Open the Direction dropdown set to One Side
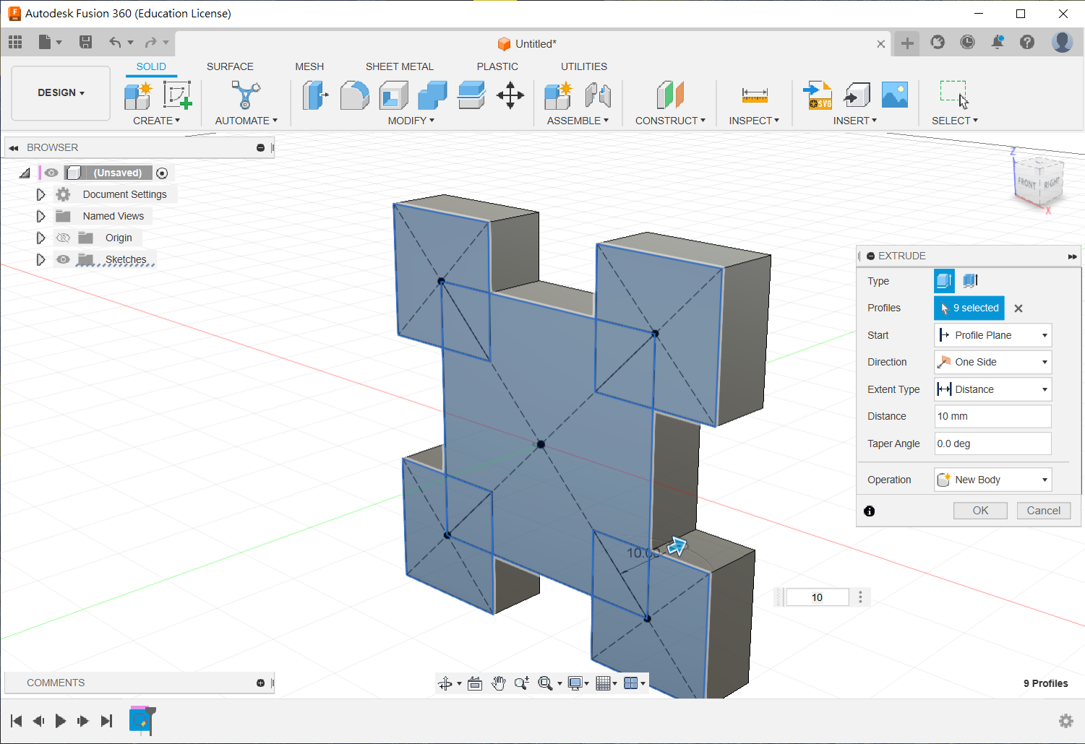Image resolution: width=1085 pixels, height=744 pixels. pos(992,362)
